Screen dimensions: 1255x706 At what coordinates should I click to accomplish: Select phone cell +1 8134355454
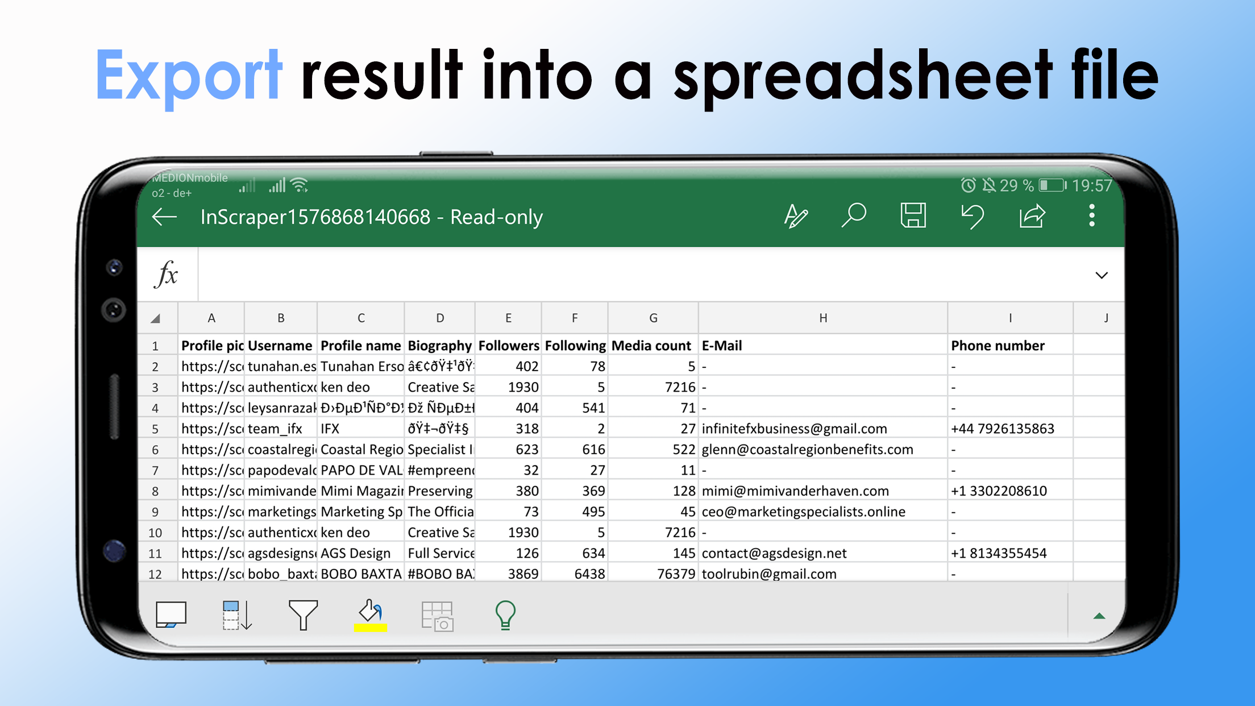point(1010,553)
